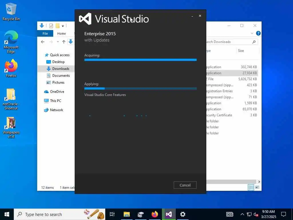Go up one folder level in File Explorer
This screenshot has height=220, width=293.
64,42
